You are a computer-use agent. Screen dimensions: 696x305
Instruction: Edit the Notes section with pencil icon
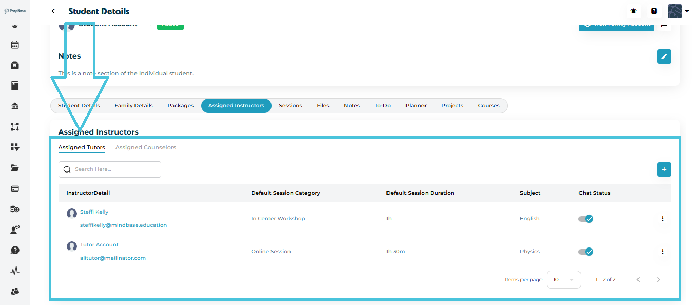tap(664, 56)
